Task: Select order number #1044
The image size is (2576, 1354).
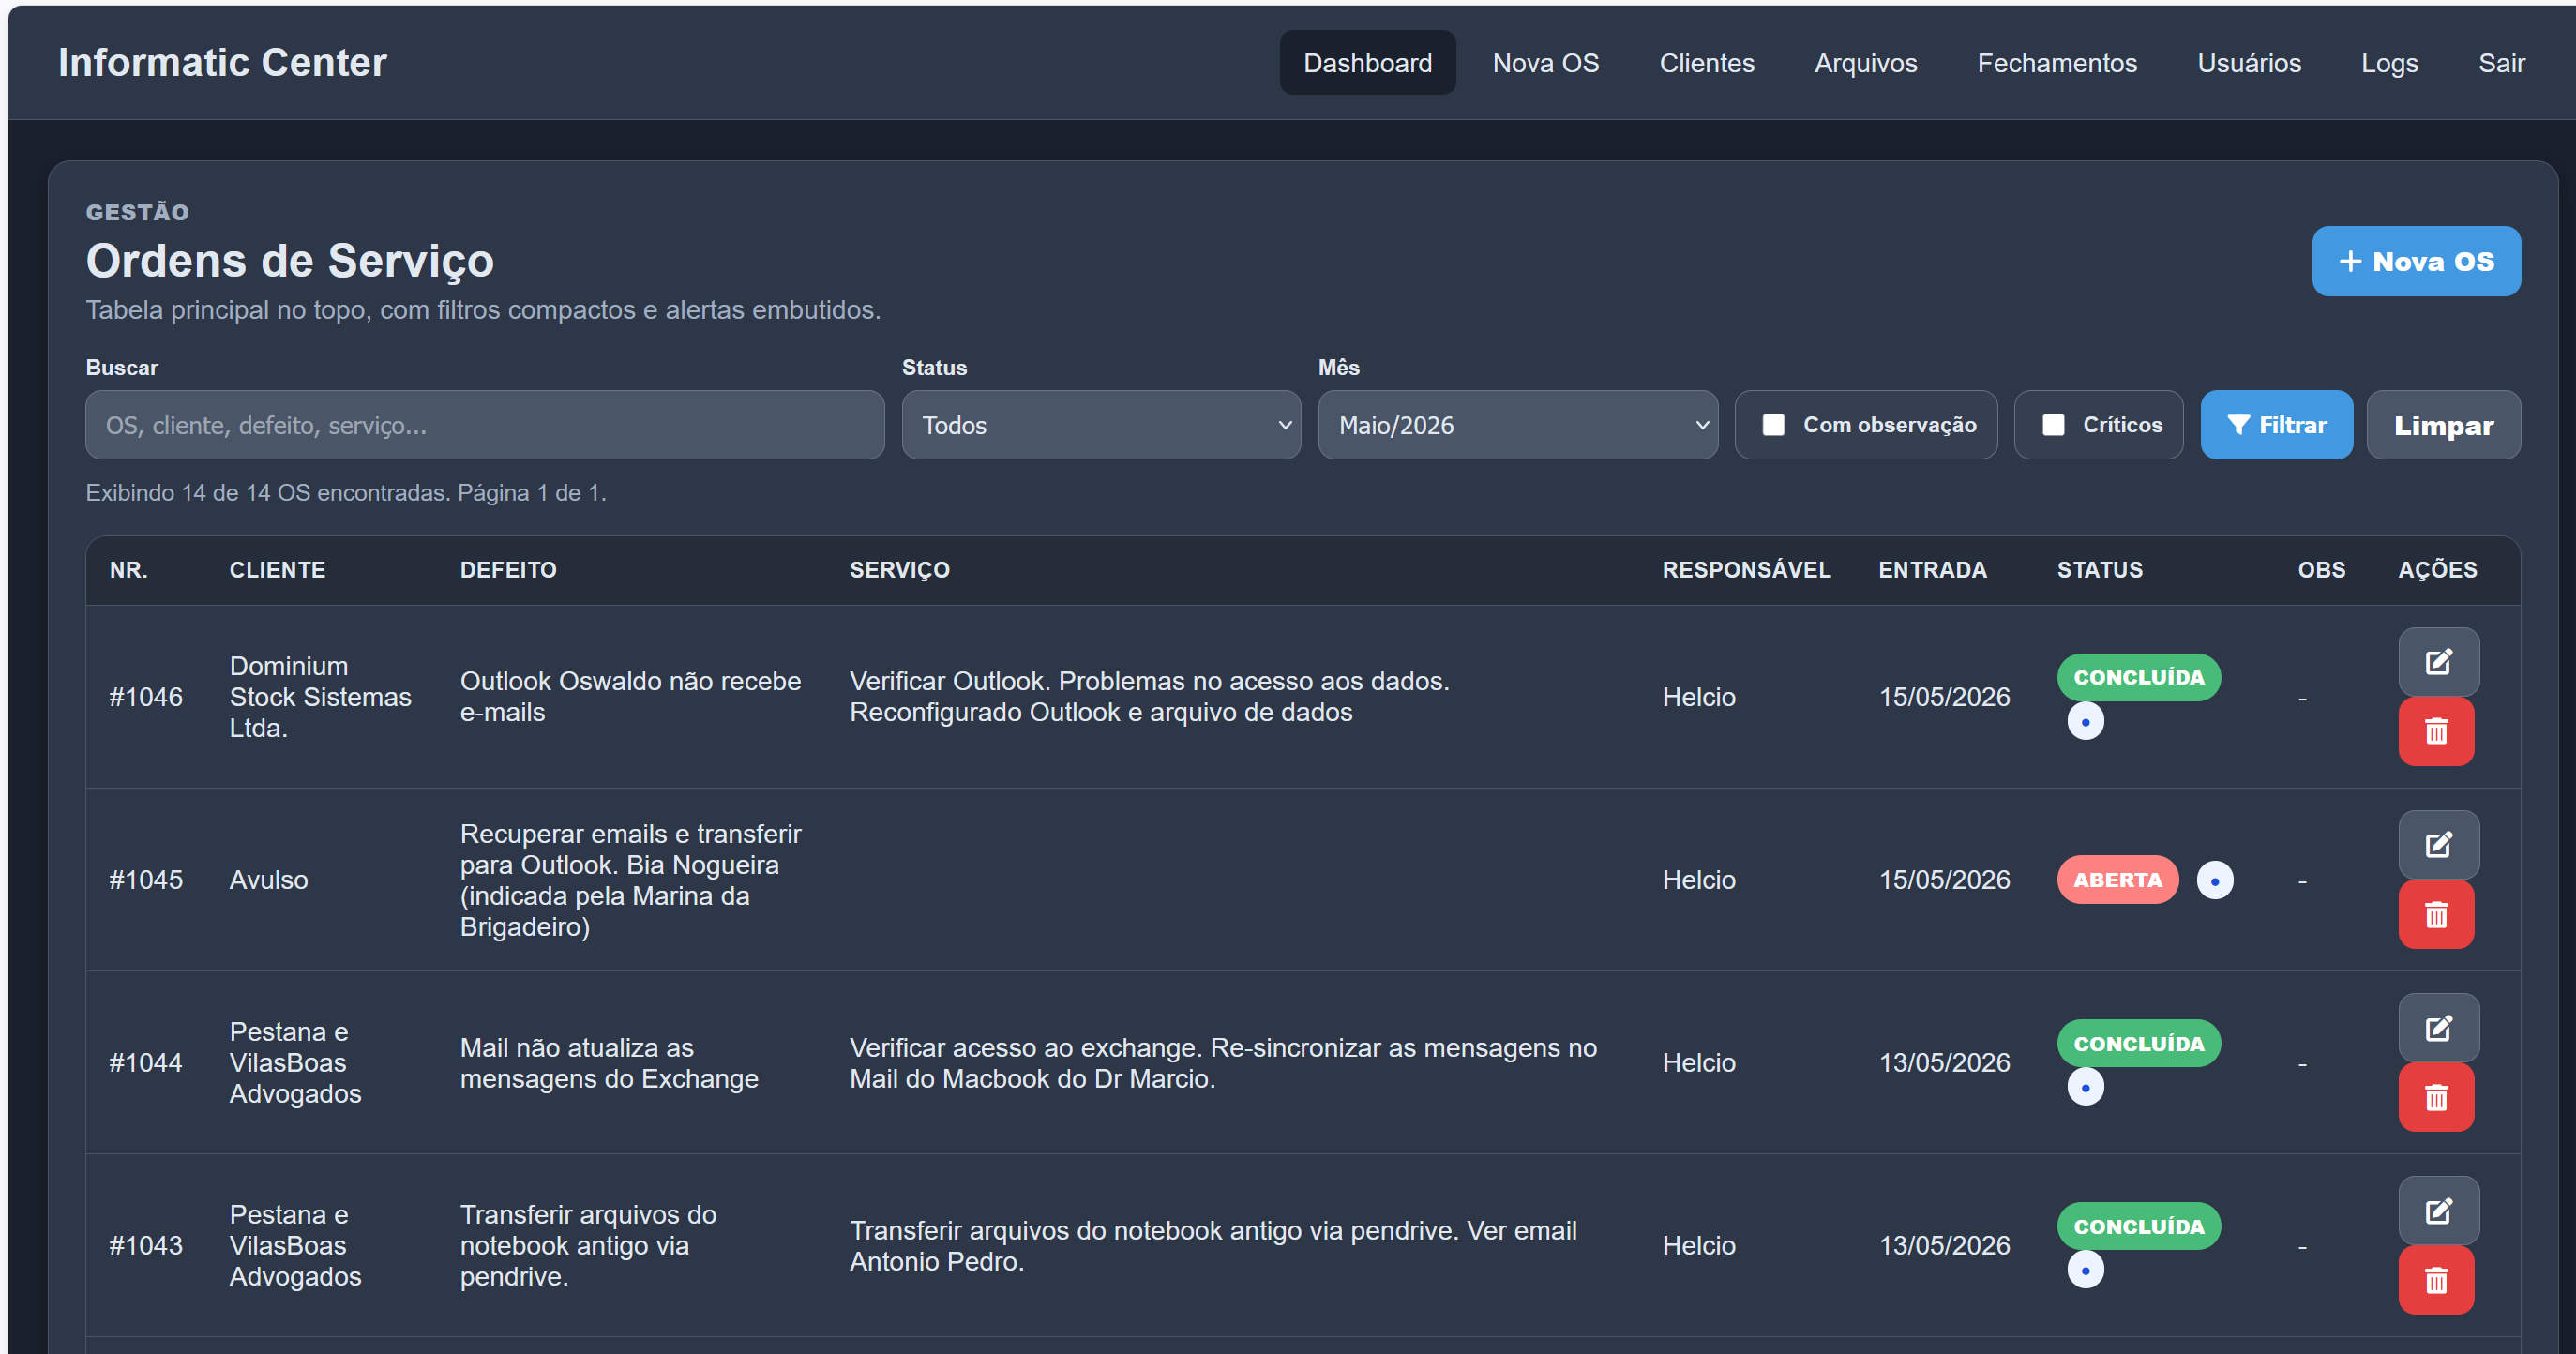Action: [x=146, y=1063]
